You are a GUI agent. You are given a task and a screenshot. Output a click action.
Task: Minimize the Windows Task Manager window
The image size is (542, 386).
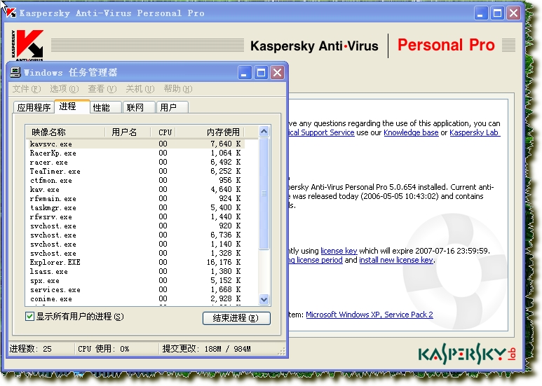point(245,73)
